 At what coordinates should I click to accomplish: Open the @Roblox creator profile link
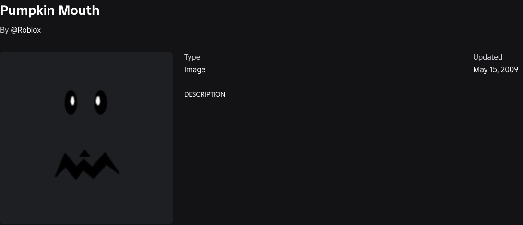click(26, 30)
